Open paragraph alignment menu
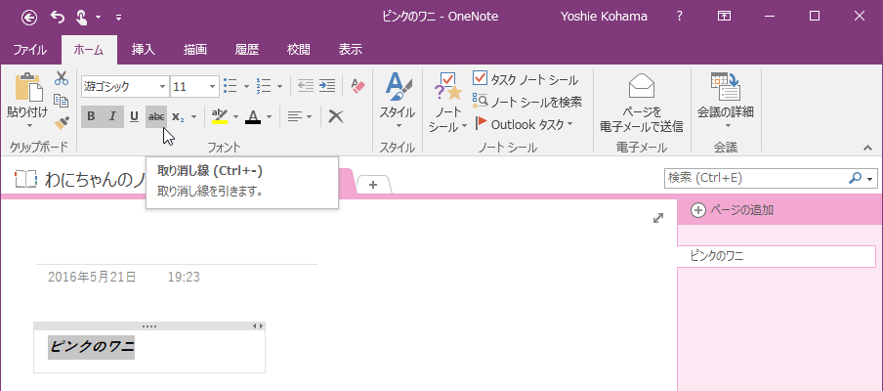 click(x=300, y=116)
